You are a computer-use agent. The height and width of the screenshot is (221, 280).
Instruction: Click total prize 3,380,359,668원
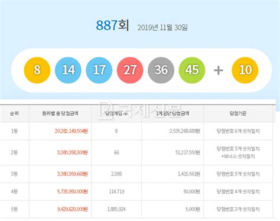pyautogui.click(x=73, y=174)
